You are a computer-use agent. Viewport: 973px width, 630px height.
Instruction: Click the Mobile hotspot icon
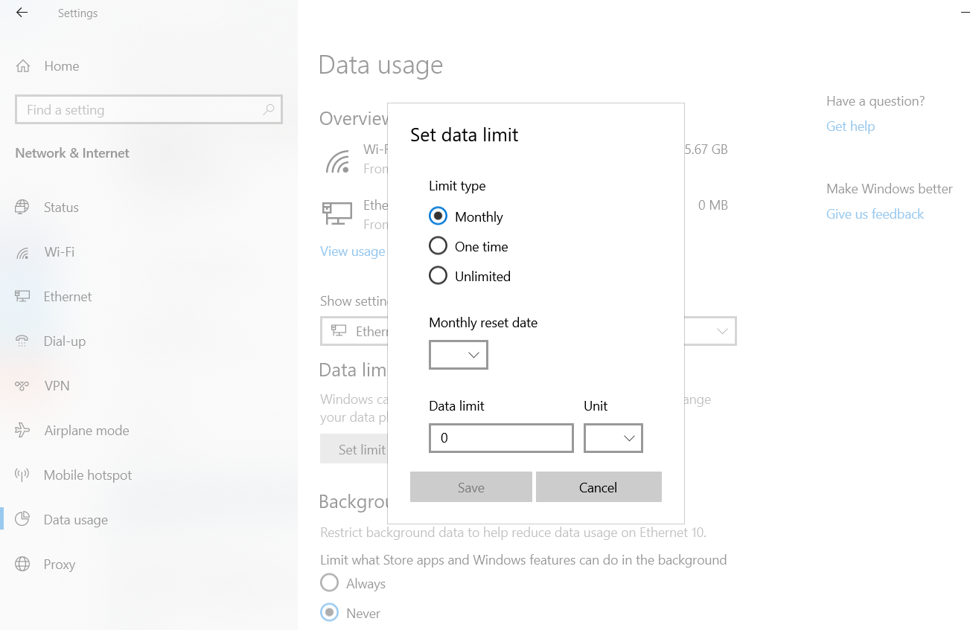tap(22, 475)
